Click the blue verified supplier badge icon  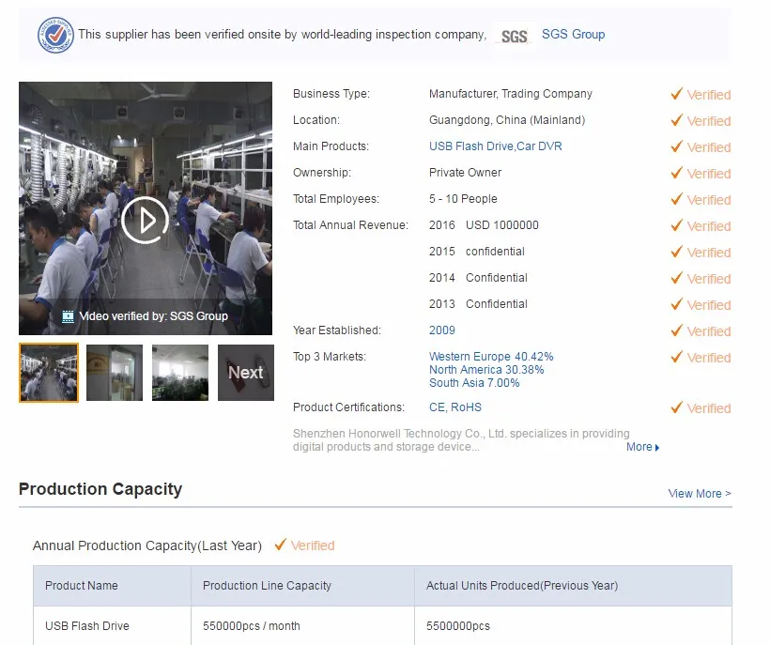tap(55, 35)
